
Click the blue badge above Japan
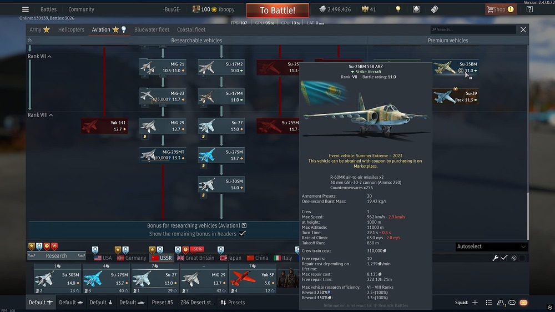220,250
